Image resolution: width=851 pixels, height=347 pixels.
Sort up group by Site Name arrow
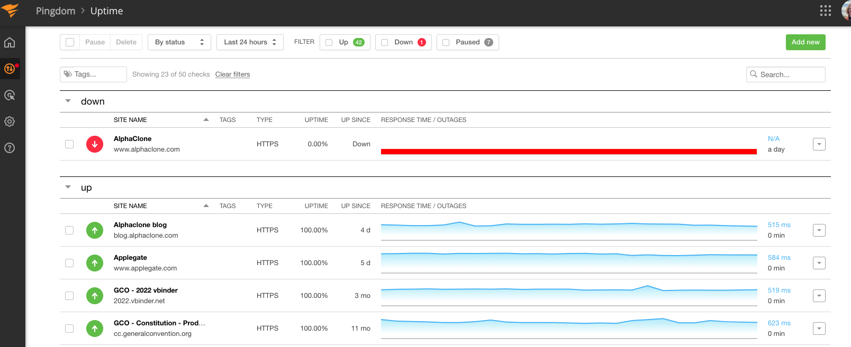pyautogui.click(x=206, y=206)
